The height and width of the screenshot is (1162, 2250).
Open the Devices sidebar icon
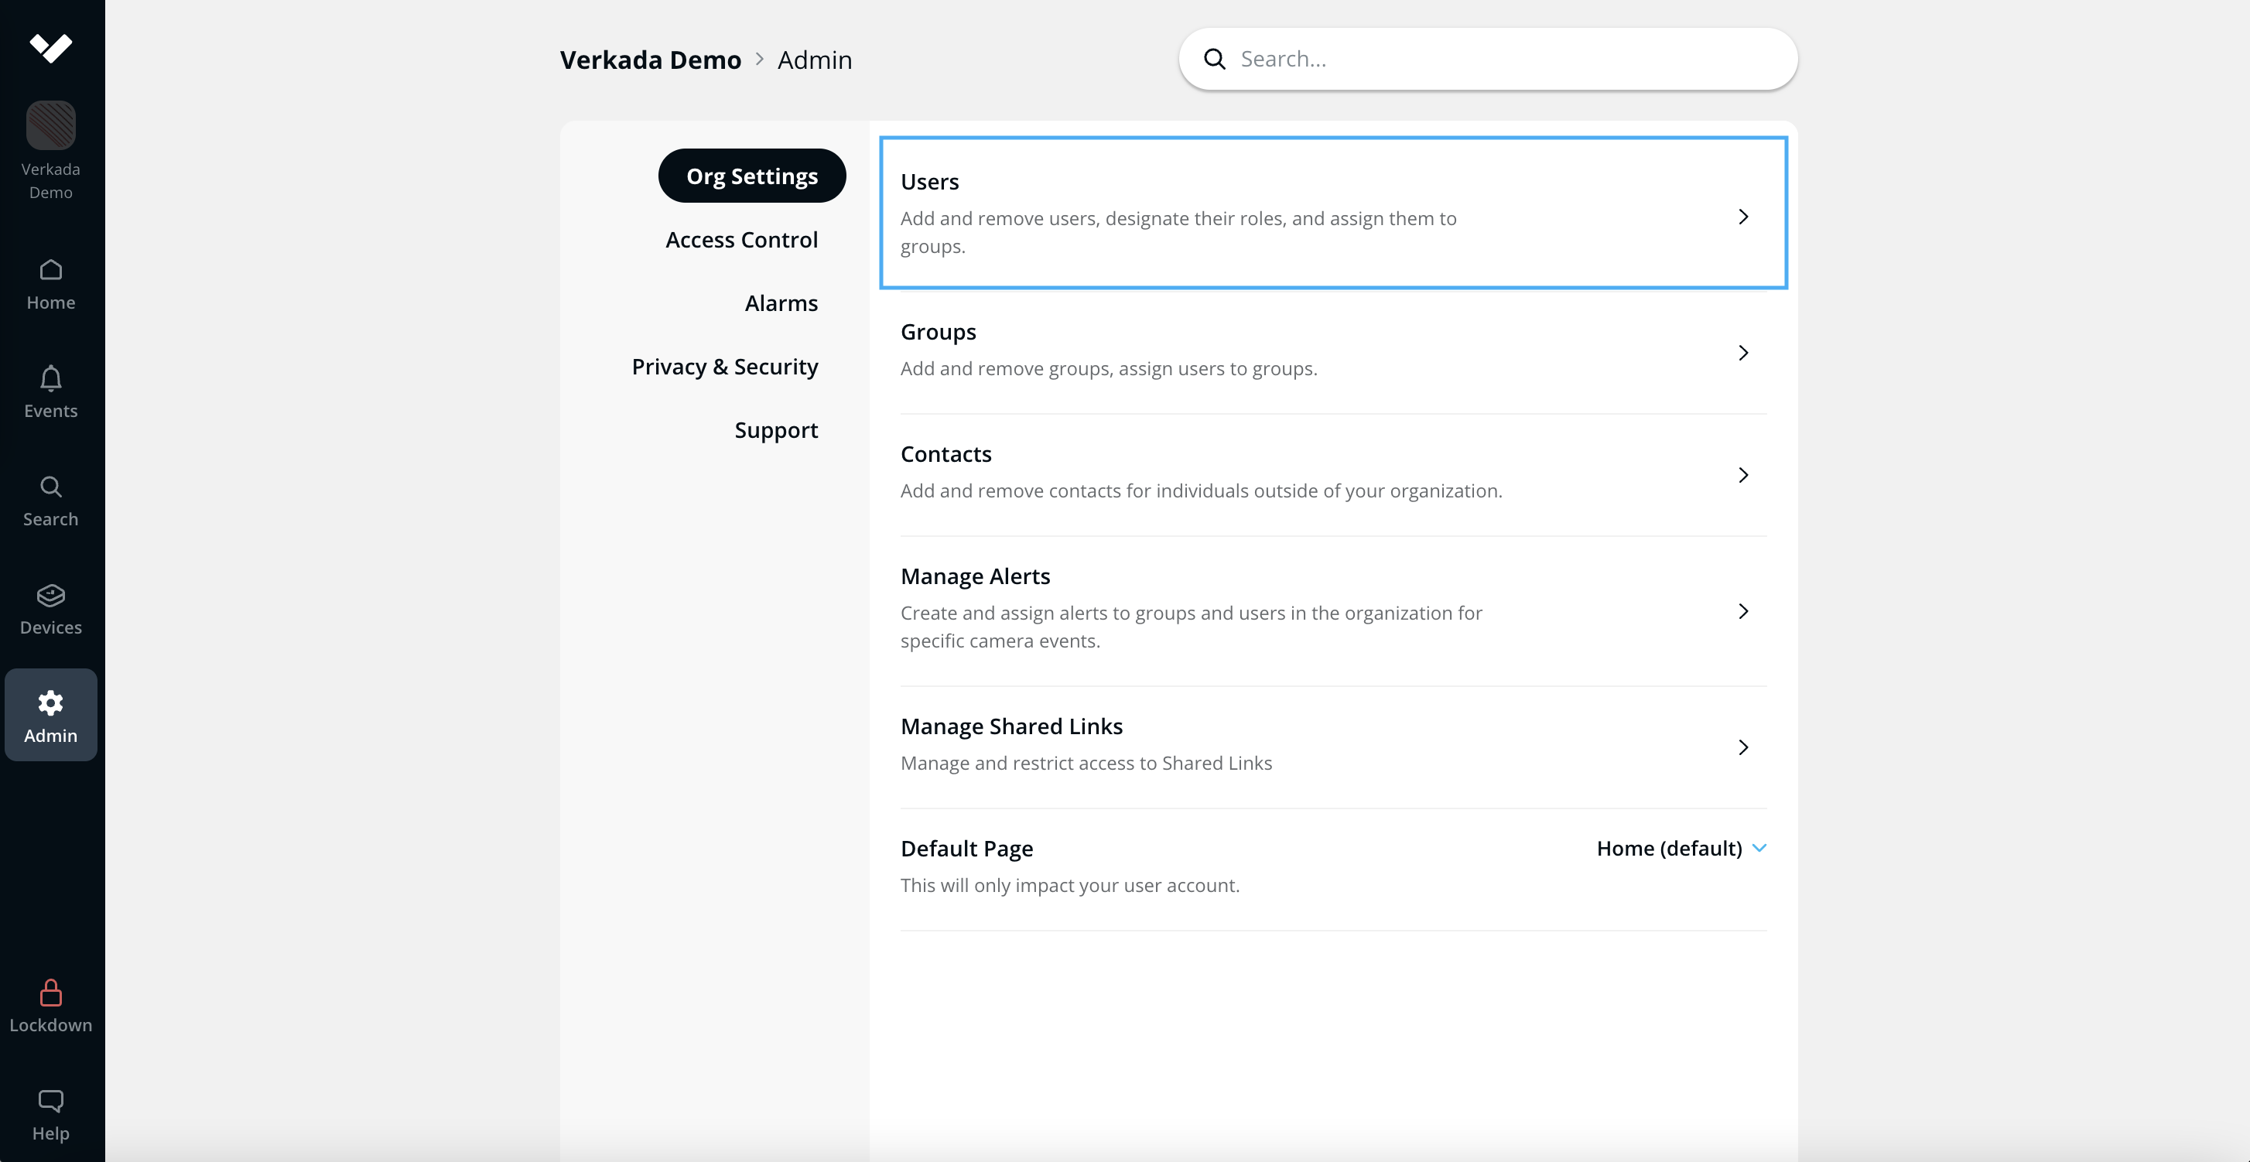pos(50,596)
